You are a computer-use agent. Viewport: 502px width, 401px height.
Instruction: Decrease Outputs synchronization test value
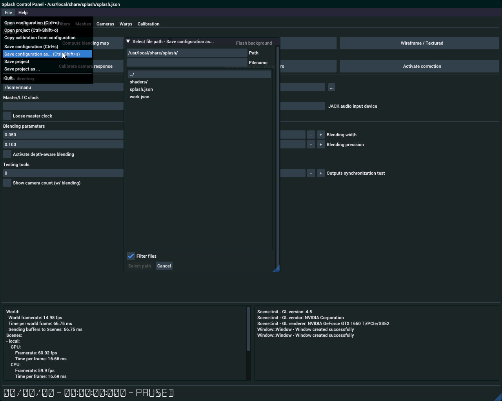pyautogui.click(x=311, y=173)
